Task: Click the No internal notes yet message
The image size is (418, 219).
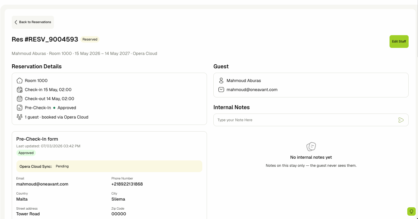Action: coord(311,157)
